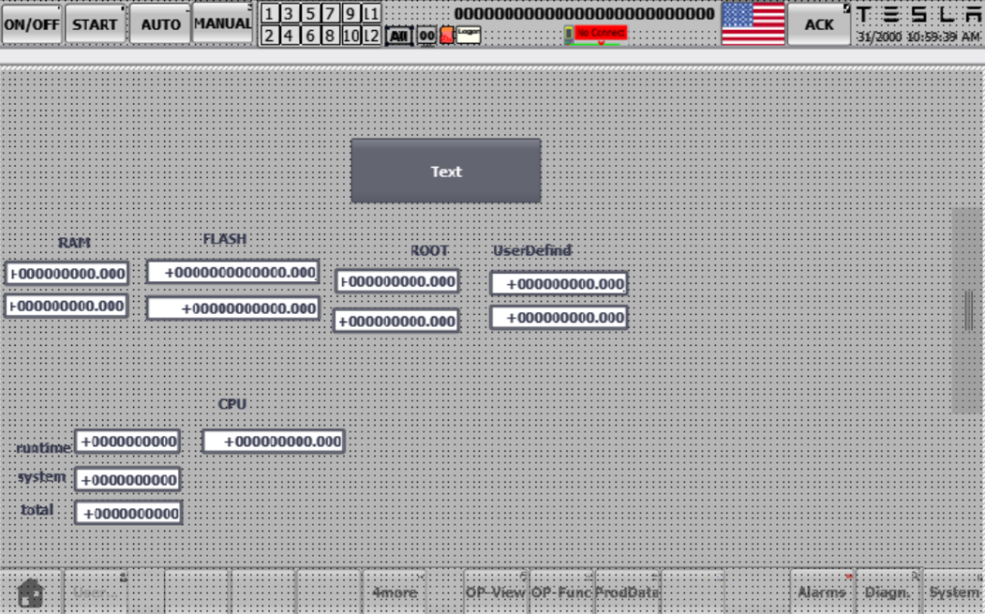Image resolution: width=985 pixels, height=614 pixels.
Task: Click the orange icon left of Logon
Action: [447, 36]
